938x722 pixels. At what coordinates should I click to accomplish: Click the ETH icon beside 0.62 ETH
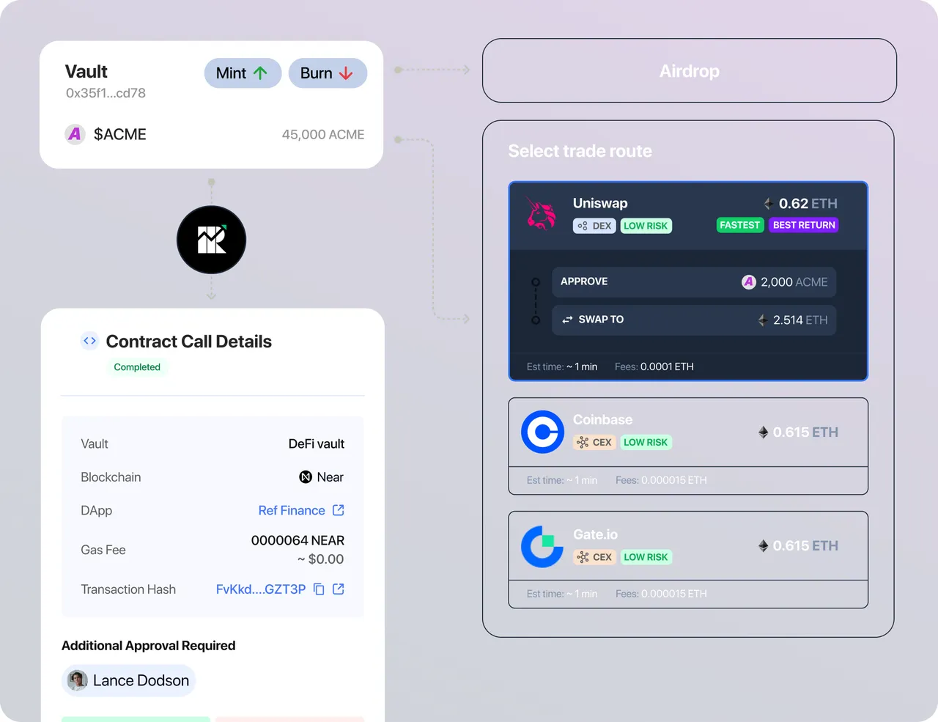click(768, 204)
